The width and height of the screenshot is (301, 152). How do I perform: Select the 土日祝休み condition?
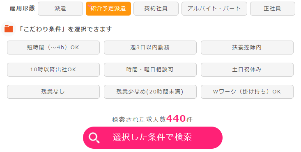point(247,70)
